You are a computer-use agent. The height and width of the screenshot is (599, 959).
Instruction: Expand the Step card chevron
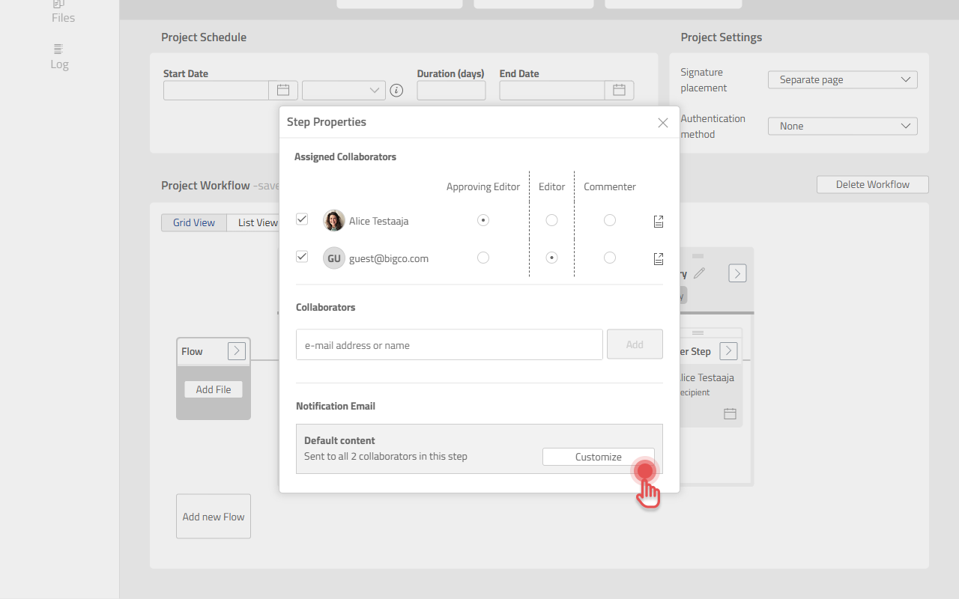tap(728, 351)
